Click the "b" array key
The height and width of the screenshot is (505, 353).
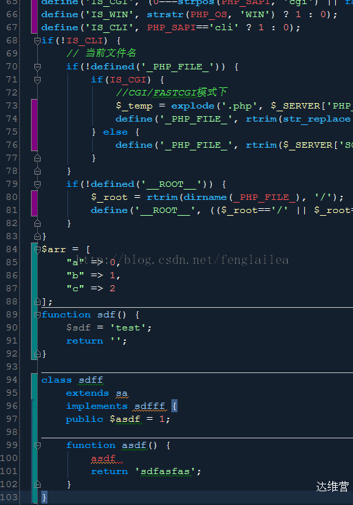[76, 276]
